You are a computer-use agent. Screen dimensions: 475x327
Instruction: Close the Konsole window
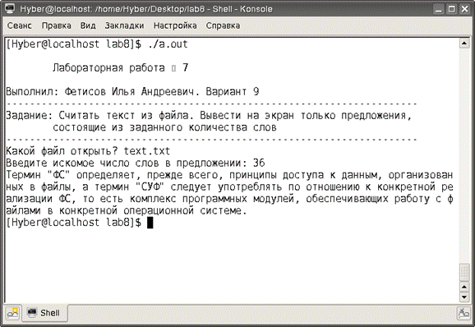465,9
